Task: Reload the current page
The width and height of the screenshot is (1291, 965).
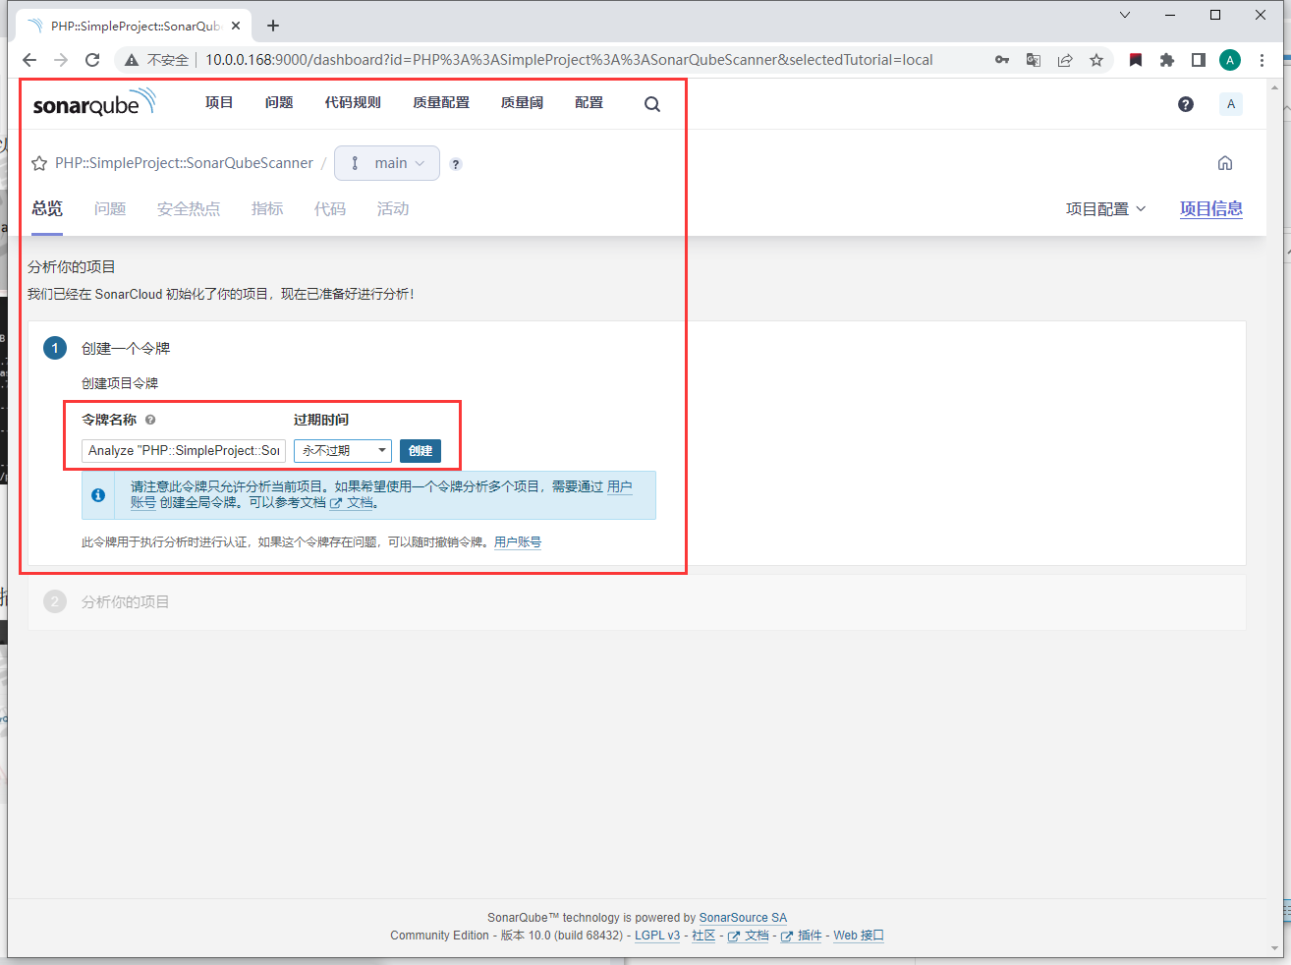Action: (x=92, y=60)
